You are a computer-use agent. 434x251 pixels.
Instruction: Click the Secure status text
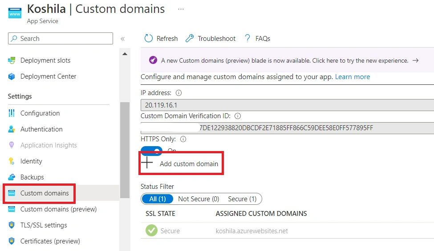tap(170, 231)
